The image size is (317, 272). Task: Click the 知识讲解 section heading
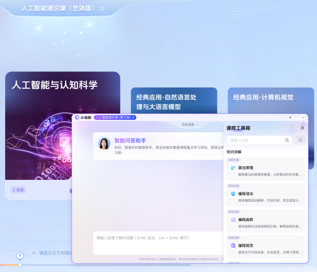click(x=234, y=152)
